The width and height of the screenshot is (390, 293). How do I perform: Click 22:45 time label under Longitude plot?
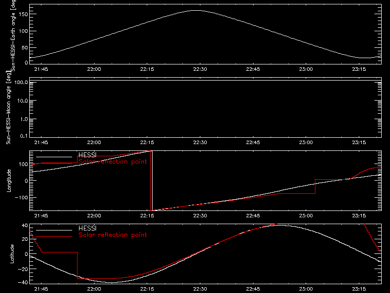click(253, 216)
